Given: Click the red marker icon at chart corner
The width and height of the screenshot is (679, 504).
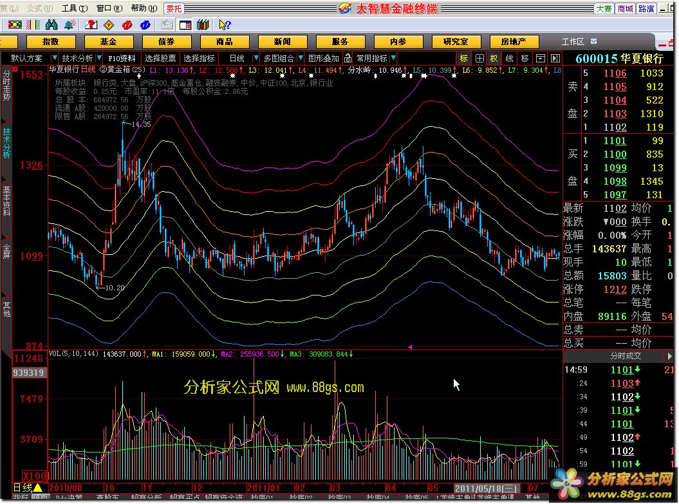Looking at the screenshot, I should [x=15, y=70].
